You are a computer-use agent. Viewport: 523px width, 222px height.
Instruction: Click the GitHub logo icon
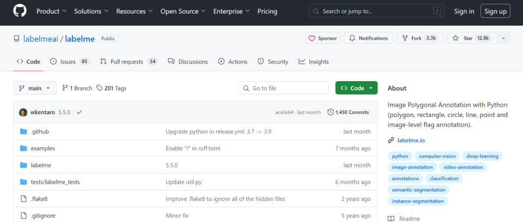[20, 11]
